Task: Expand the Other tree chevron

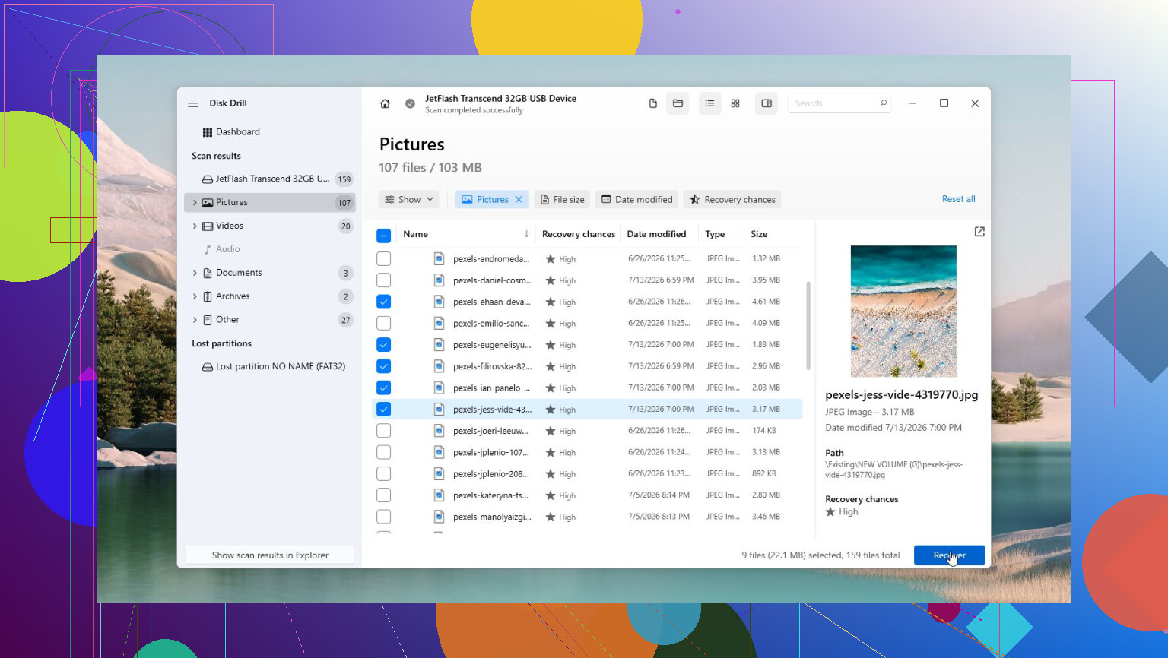Action: pyautogui.click(x=195, y=320)
